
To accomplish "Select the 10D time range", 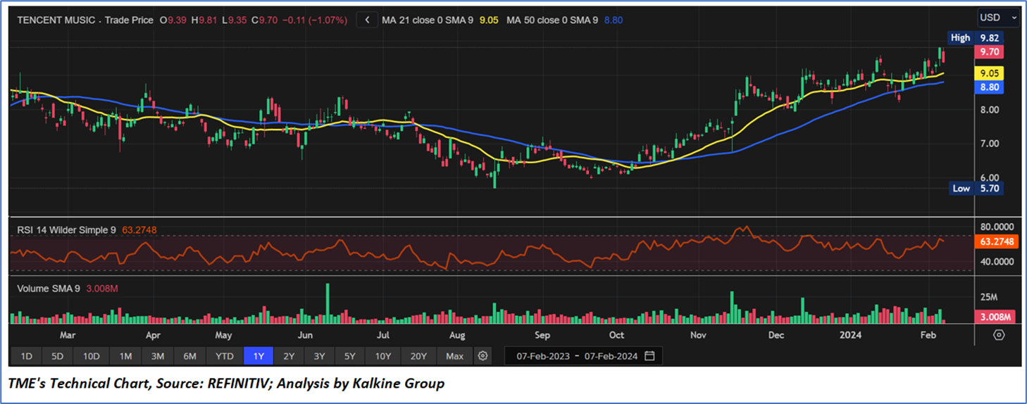I will pyautogui.click(x=91, y=356).
